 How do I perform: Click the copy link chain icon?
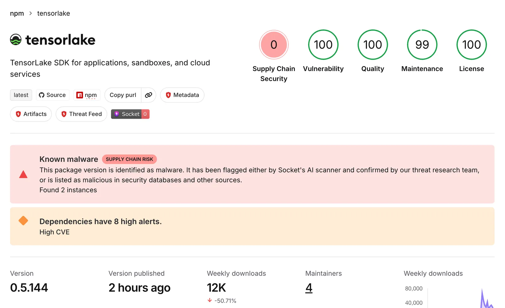point(149,95)
